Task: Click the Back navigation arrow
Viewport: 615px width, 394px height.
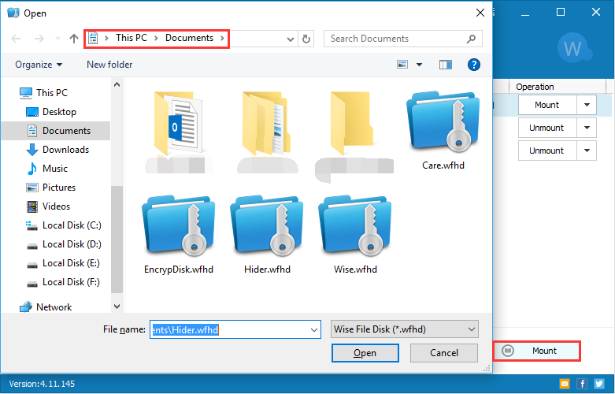Action: 16,39
